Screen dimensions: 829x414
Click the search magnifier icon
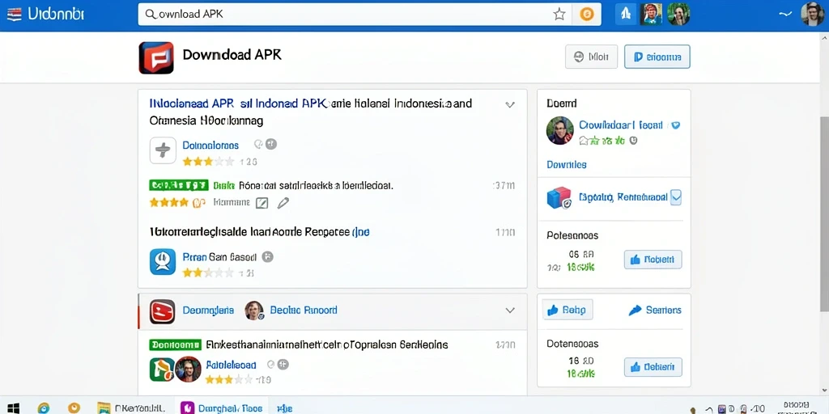coord(150,15)
